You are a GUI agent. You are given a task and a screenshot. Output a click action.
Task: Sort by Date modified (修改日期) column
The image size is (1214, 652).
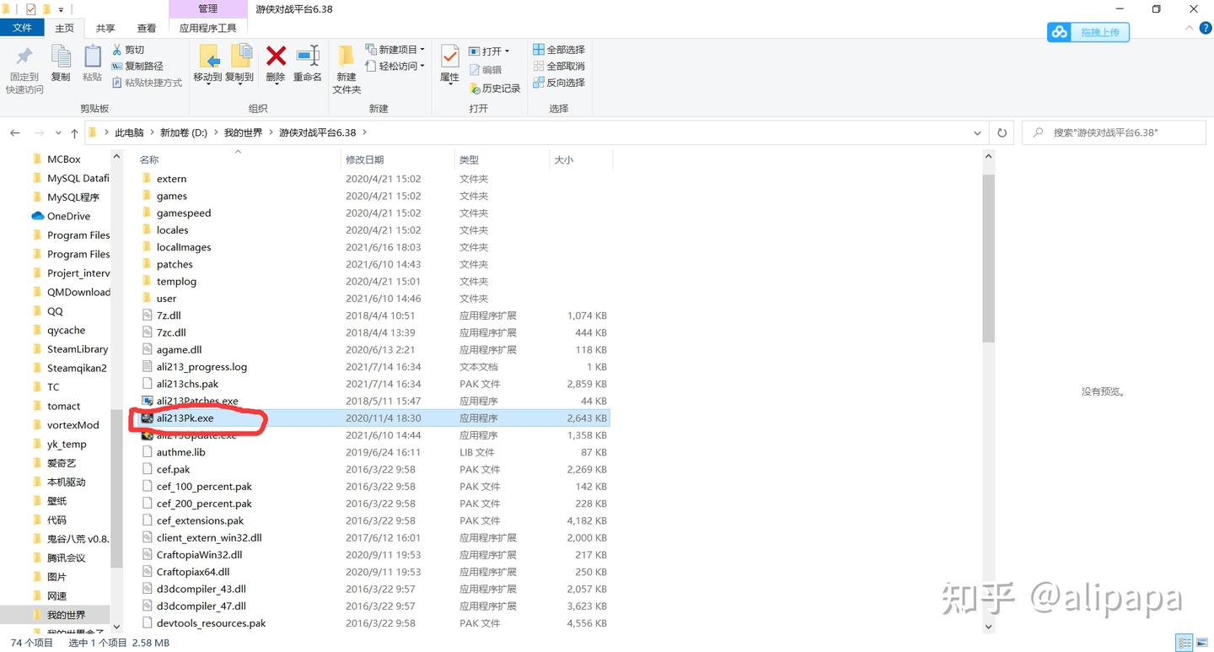(x=364, y=159)
